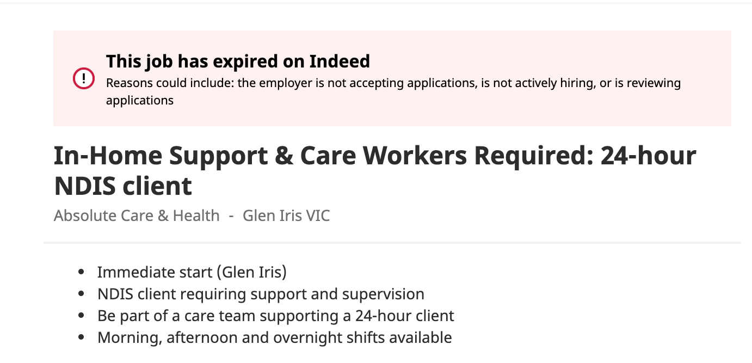Click the "This job has expired on Indeed" heading
This screenshot has width=752, height=363.
coord(238,61)
